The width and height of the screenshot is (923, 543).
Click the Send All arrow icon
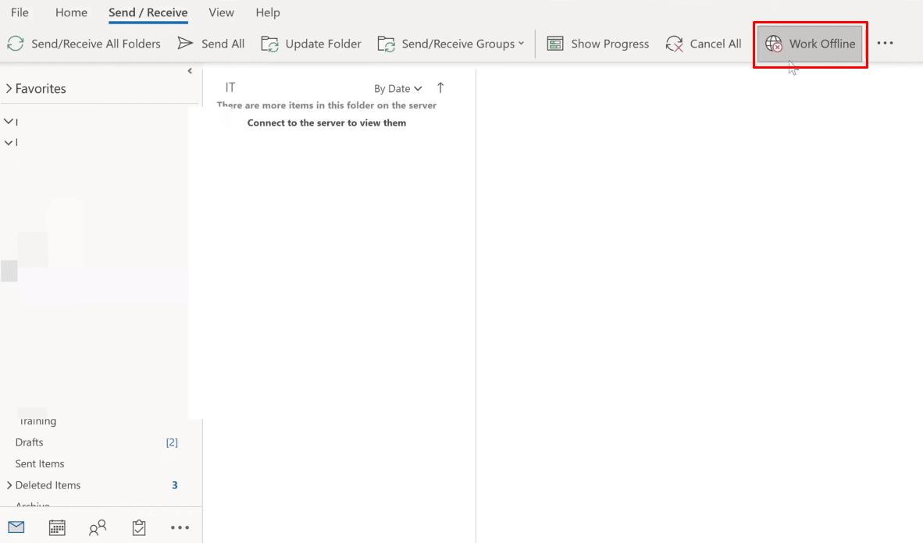click(185, 44)
